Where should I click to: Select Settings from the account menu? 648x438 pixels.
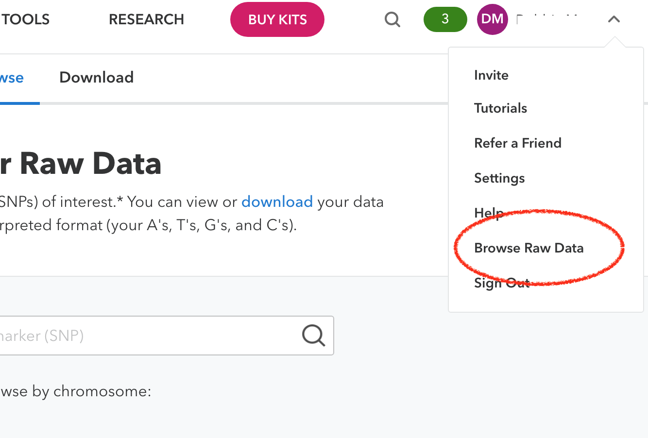coord(499,178)
